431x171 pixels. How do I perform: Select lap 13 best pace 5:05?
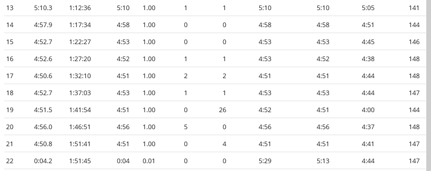pyautogui.click(x=368, y=8)
